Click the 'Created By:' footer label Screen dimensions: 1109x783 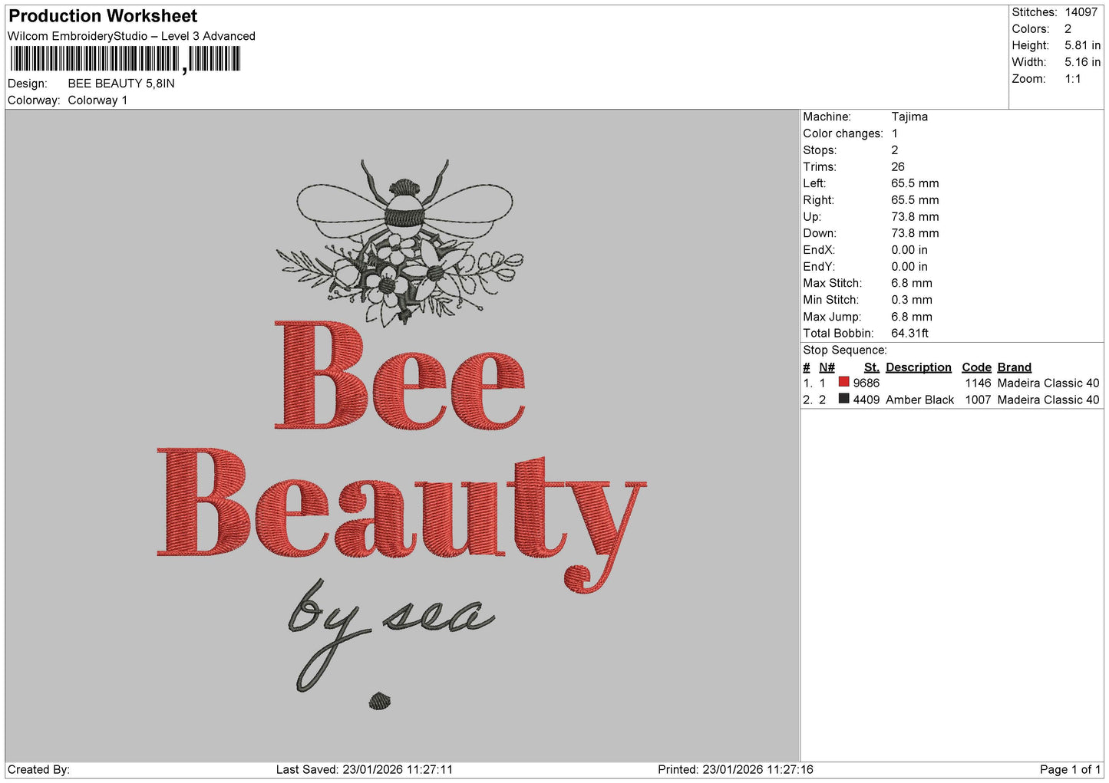[x=38, y=770]
